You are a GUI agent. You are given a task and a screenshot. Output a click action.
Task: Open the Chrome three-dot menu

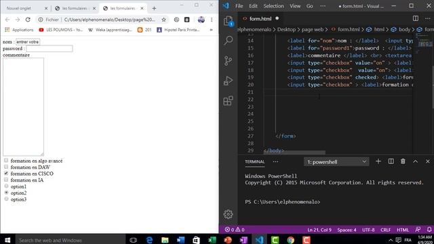(212, 20)
